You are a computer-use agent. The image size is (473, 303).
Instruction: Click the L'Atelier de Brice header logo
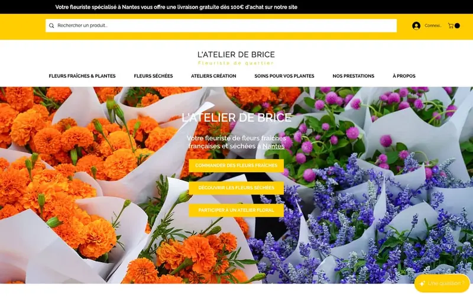(236, 54)
